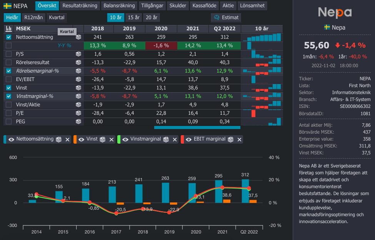Hide the Nettoomsättning series using its eye icon
This screenshot has height=240, width=375.
(x=11, y=139)
